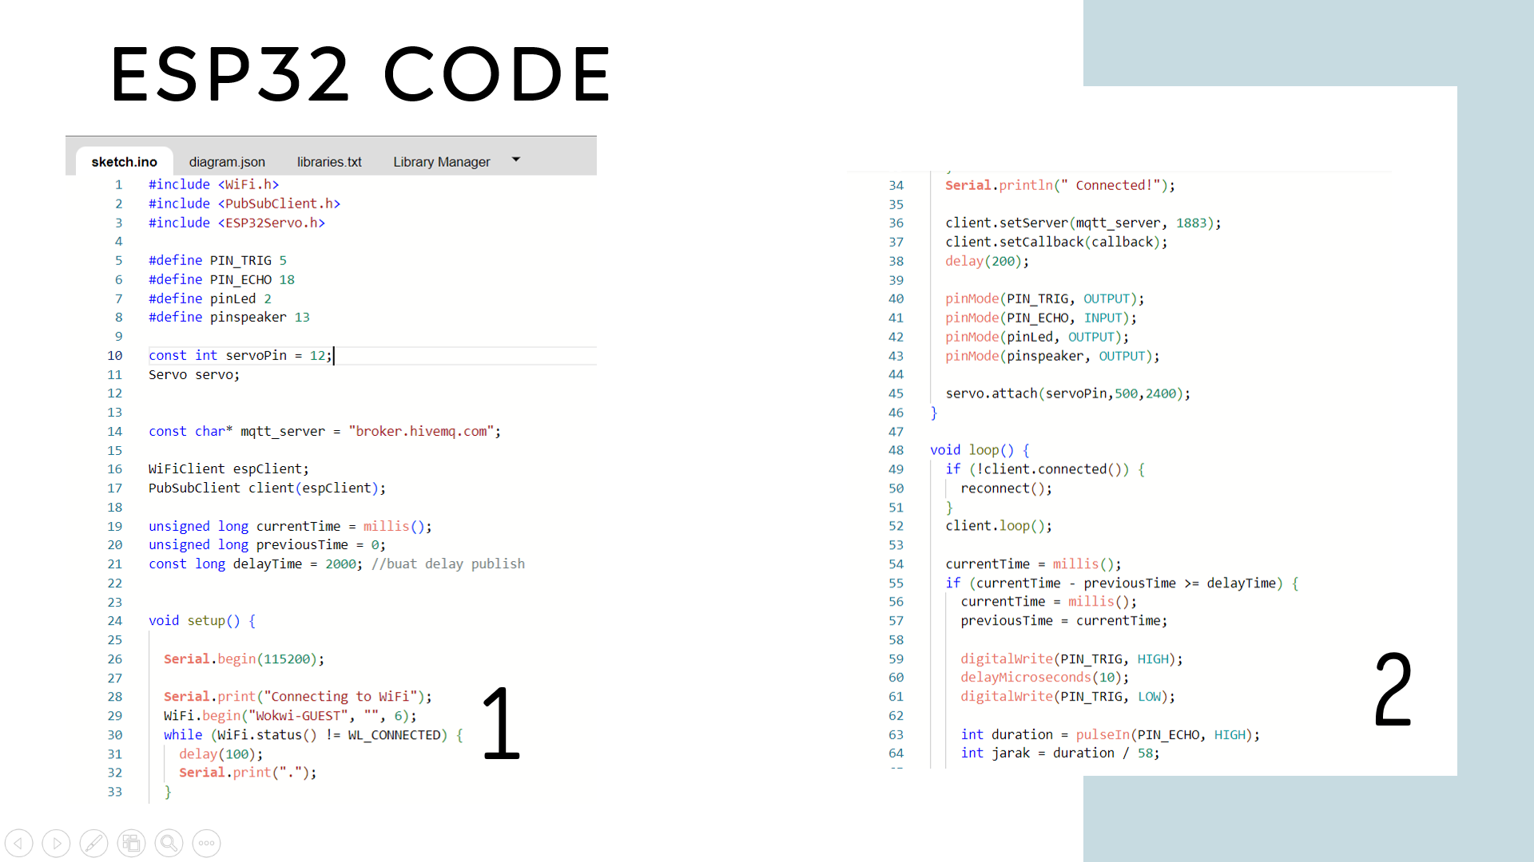
Task: Click the previous navigation arrow icon
Action: (x=20, y=842)
